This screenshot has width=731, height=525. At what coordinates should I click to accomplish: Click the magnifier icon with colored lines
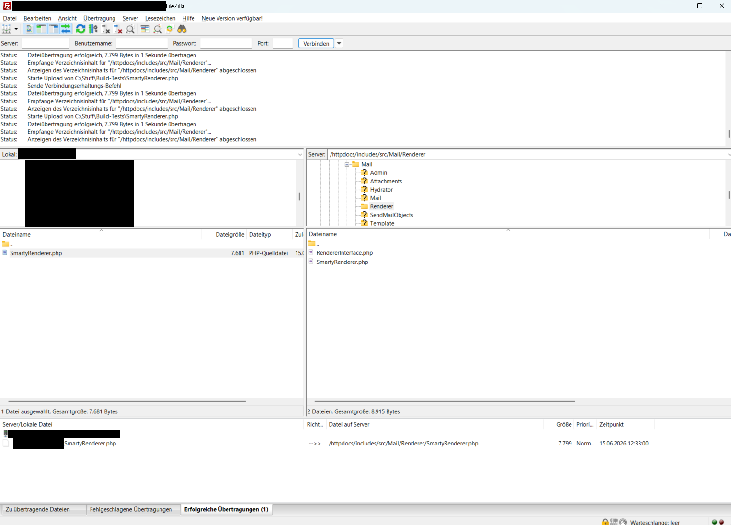click(158, 29)
